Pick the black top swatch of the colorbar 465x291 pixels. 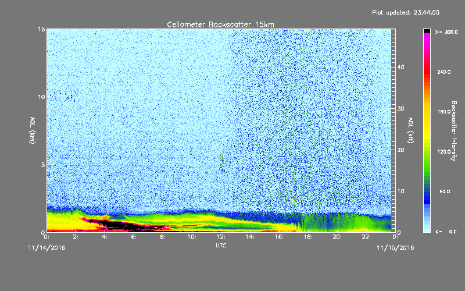point(427,31)
